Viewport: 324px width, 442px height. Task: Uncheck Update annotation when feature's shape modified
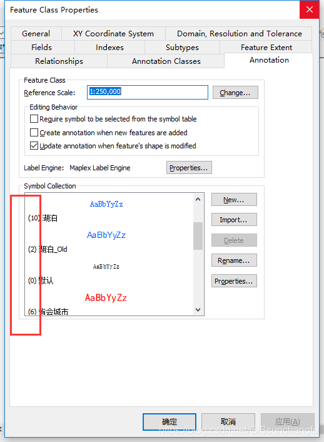[x=34, y=146]
